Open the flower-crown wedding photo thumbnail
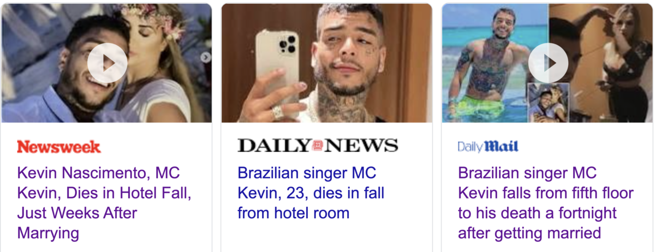This screenshot has height=252, width=655. pos(106,63)
